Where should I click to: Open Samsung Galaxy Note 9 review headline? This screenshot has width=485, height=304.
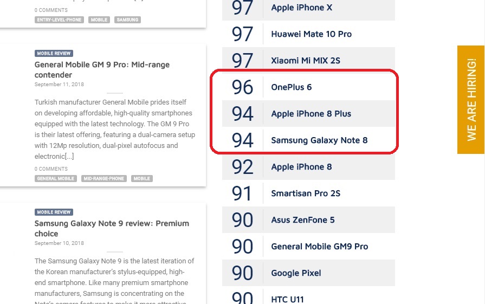point(112,228)
